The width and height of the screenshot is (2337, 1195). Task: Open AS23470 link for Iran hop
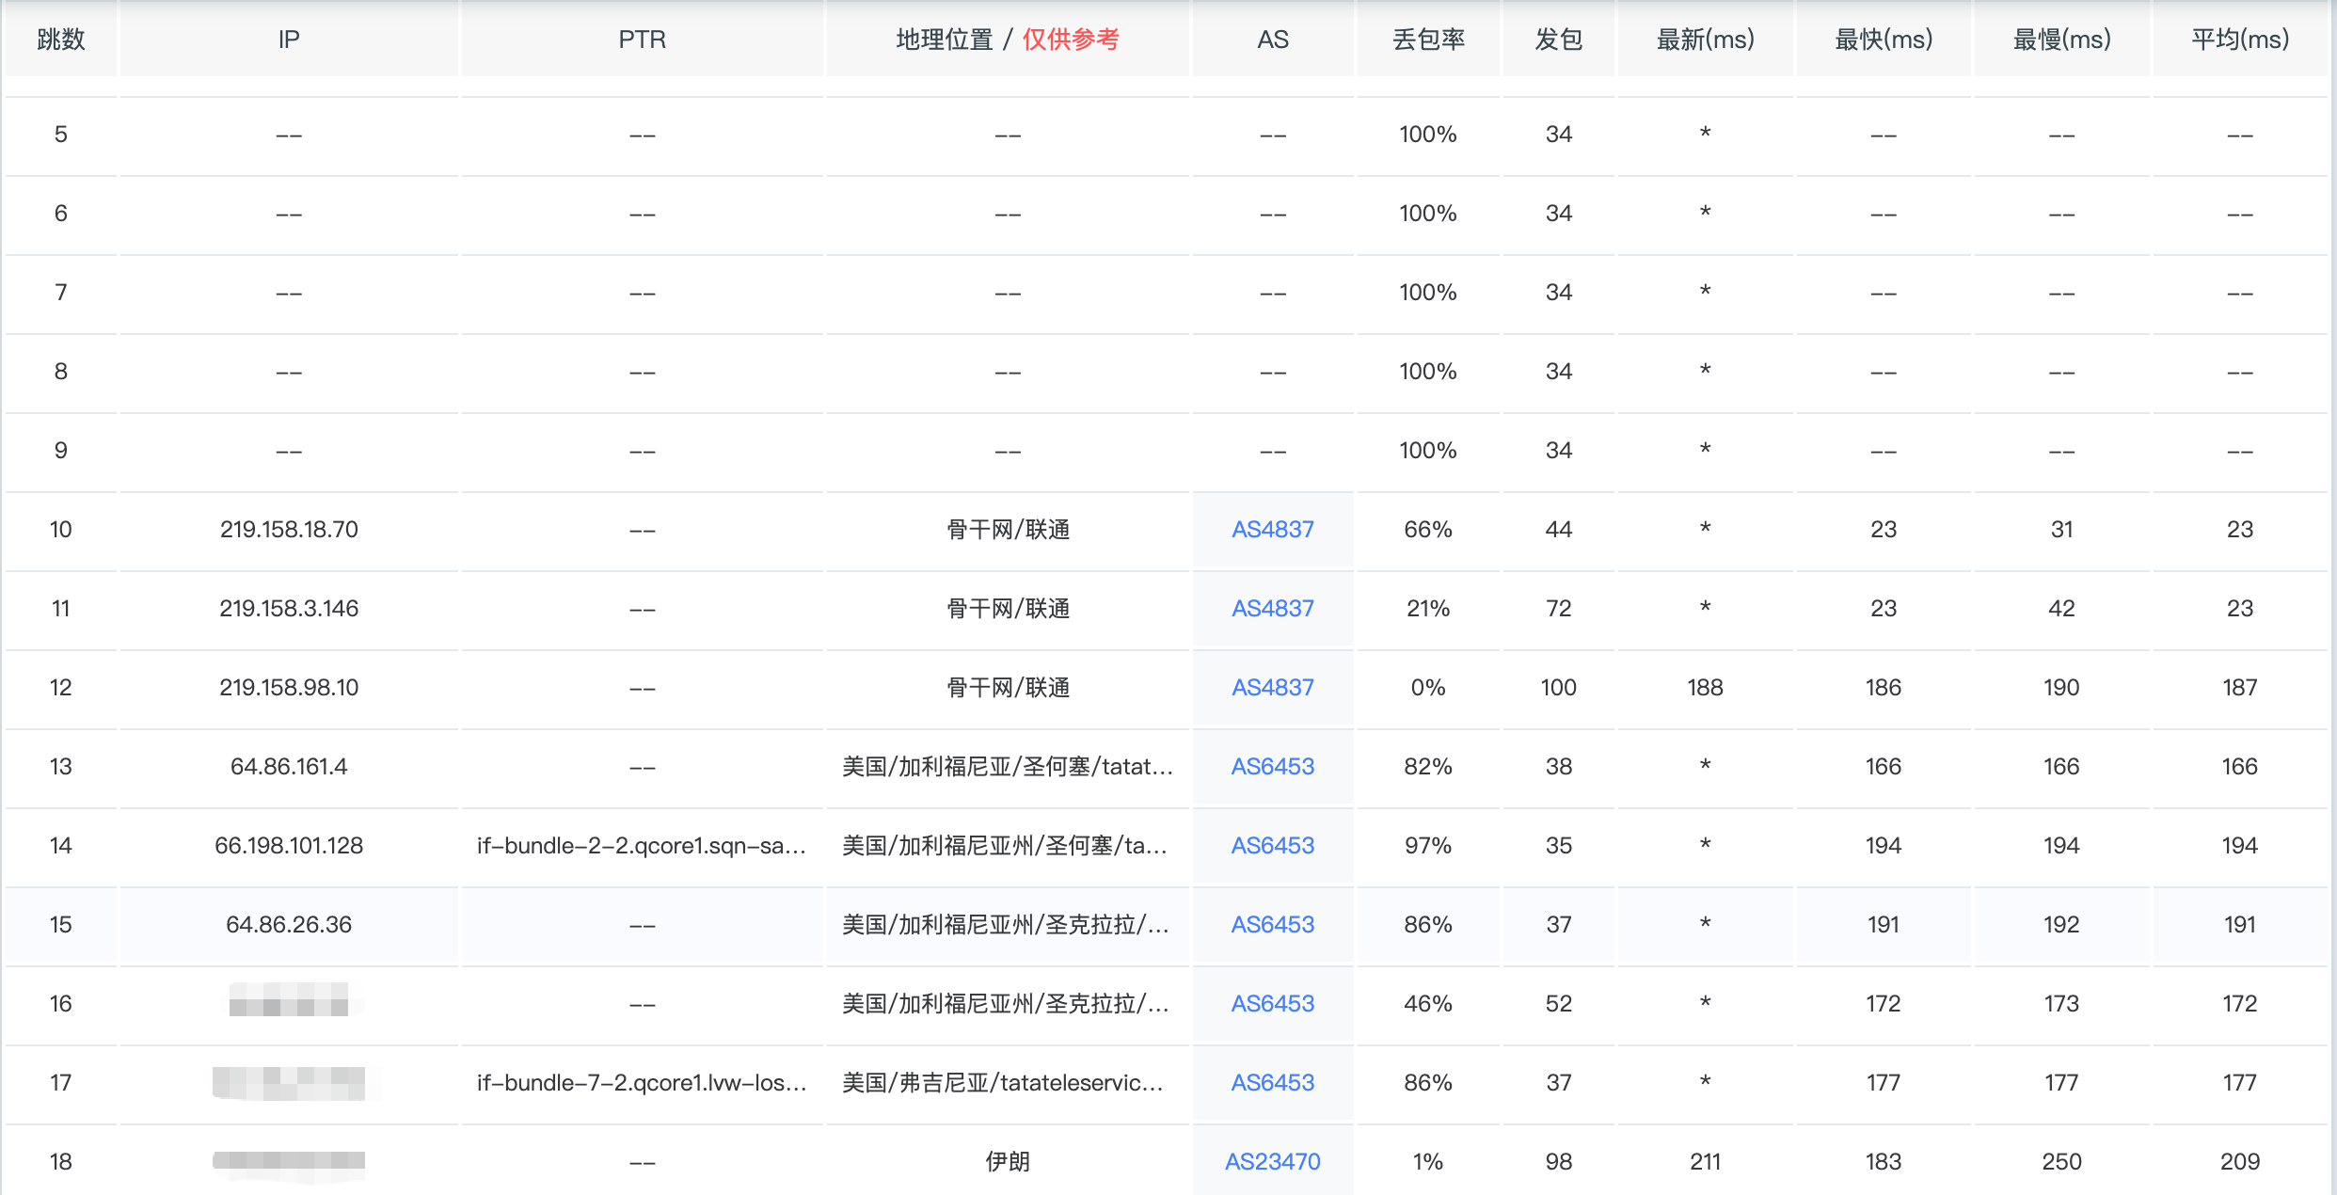coord(1272,1162)
